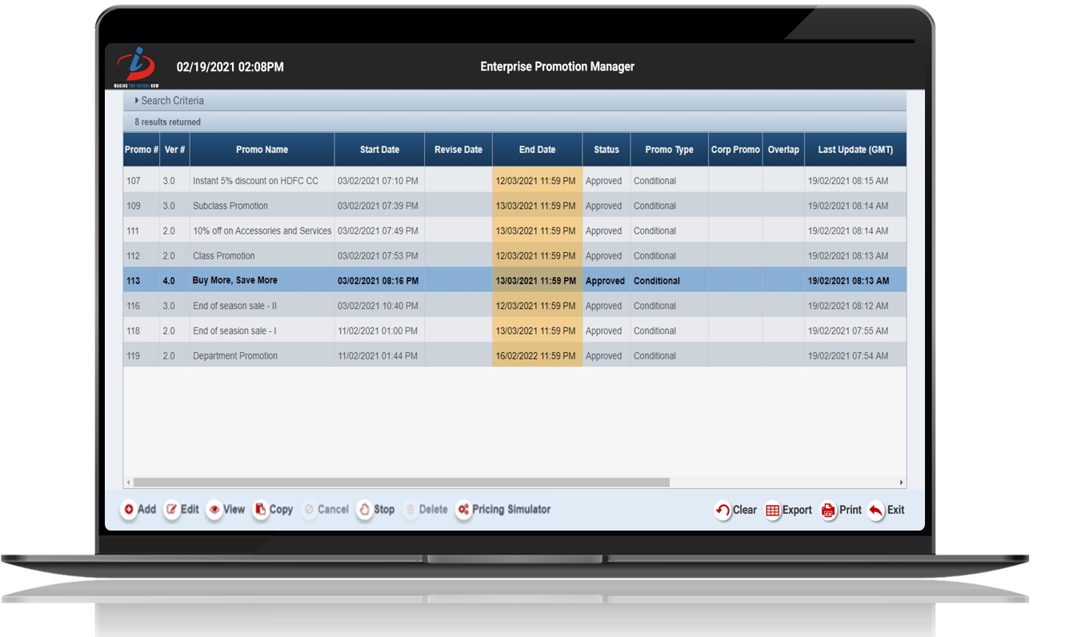Click the scrollbar right arrow

(901, 483)
